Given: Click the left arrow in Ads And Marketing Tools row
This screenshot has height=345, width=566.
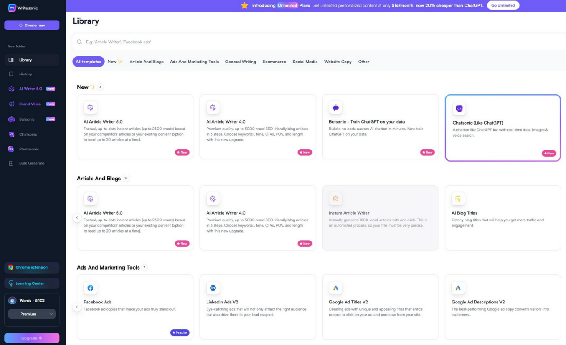Looking at the screenshot, I should (x=77, y=307).
